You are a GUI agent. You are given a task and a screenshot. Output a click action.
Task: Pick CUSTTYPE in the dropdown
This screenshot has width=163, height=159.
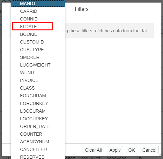(x=38, y=50)
